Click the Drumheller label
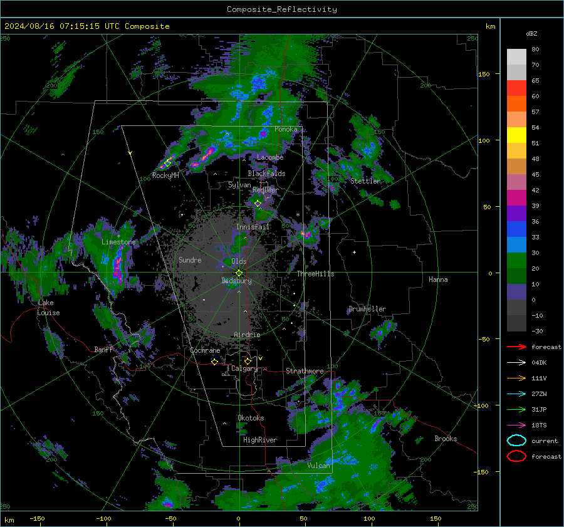 click(367, 309)
